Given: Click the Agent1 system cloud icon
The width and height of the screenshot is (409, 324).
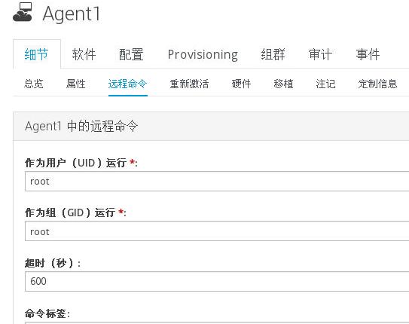Looking at the screenshot, I should pos(23,12).
